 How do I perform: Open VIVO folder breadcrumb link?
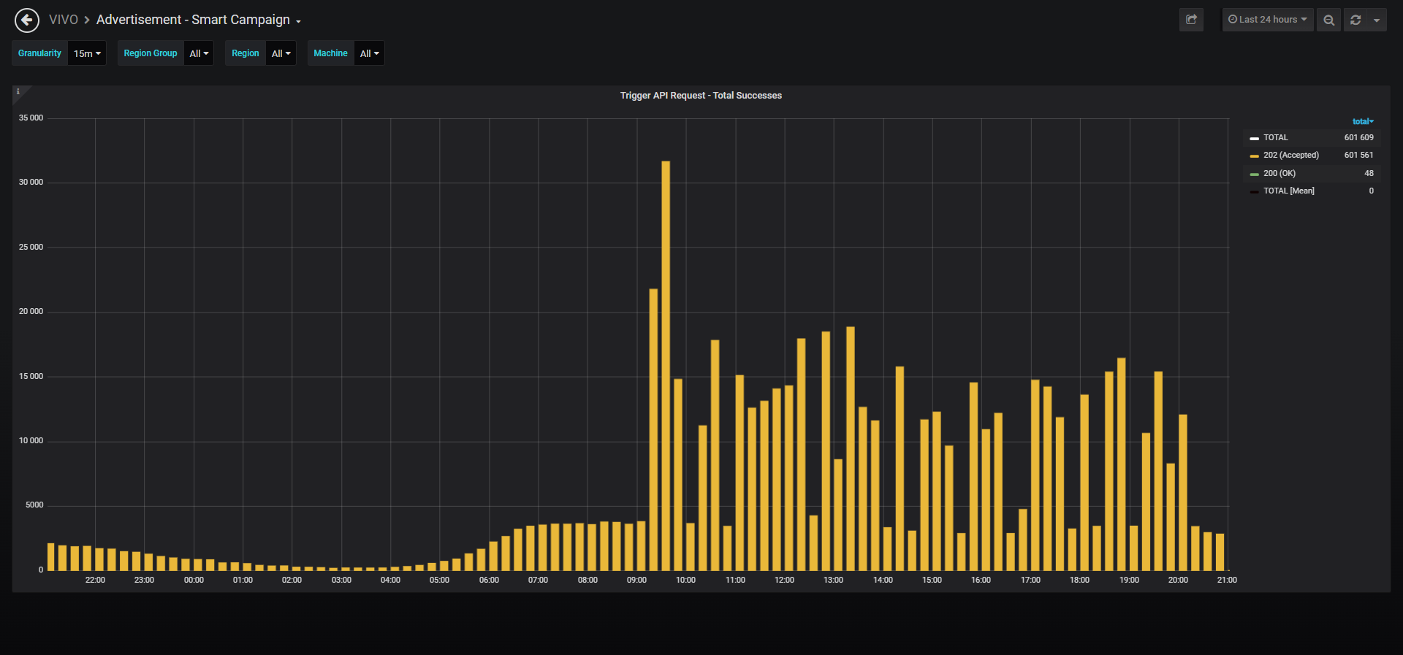tap(64, 20)
